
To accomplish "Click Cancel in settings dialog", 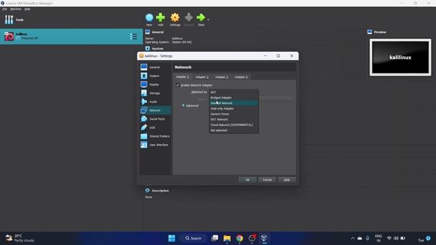I will (267, 180).
